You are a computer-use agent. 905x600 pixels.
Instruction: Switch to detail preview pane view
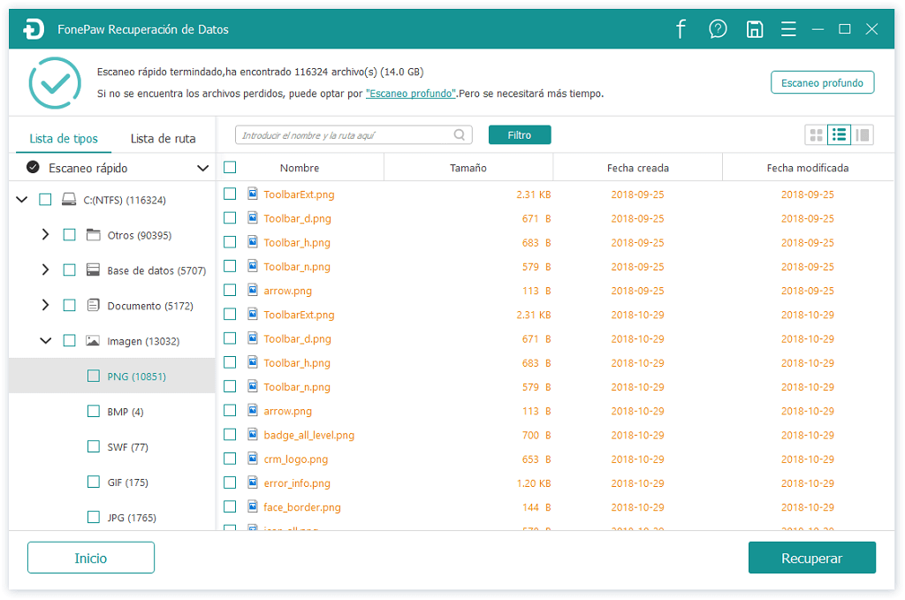[863, 135]
